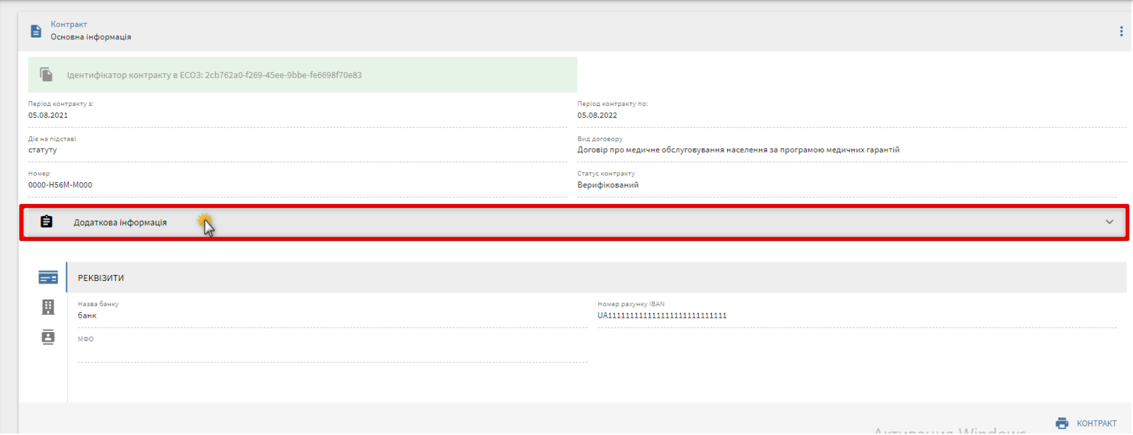Image resolution: width=1133 pixels, height=435 pixels.
Task: Click the Контракт breadcrumb link
Action: pos(69,24)
